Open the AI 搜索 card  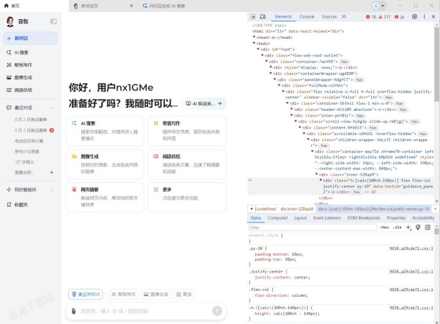[x=105, y=131]
